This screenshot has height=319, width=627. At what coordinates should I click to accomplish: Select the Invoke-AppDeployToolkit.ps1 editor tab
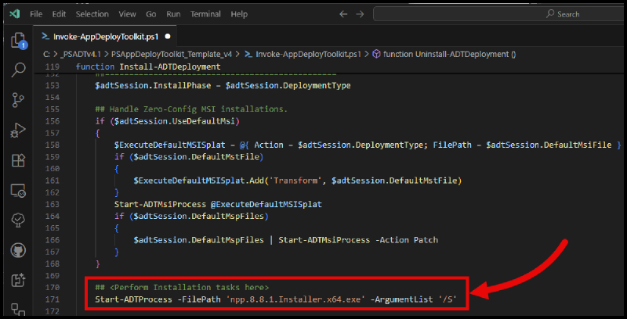pyautogui.click(x=104, y=36)
